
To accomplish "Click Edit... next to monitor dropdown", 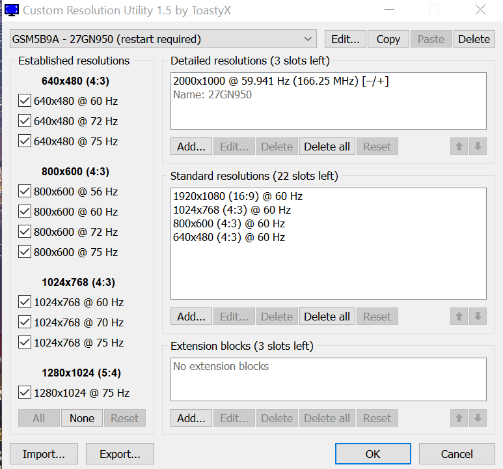I will [x=345, y=39].
